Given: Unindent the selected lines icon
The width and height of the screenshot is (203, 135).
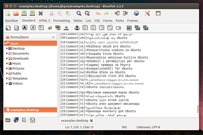Looking at the screenshot, I should (117, 13).
